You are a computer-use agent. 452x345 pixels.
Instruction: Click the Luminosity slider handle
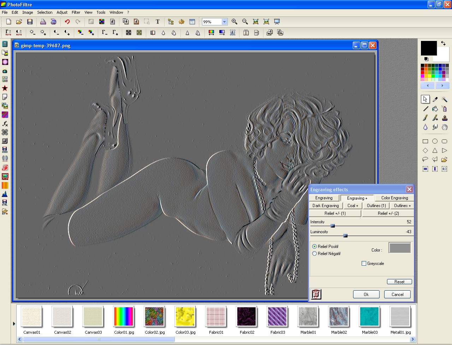click(x=345, y=236)
